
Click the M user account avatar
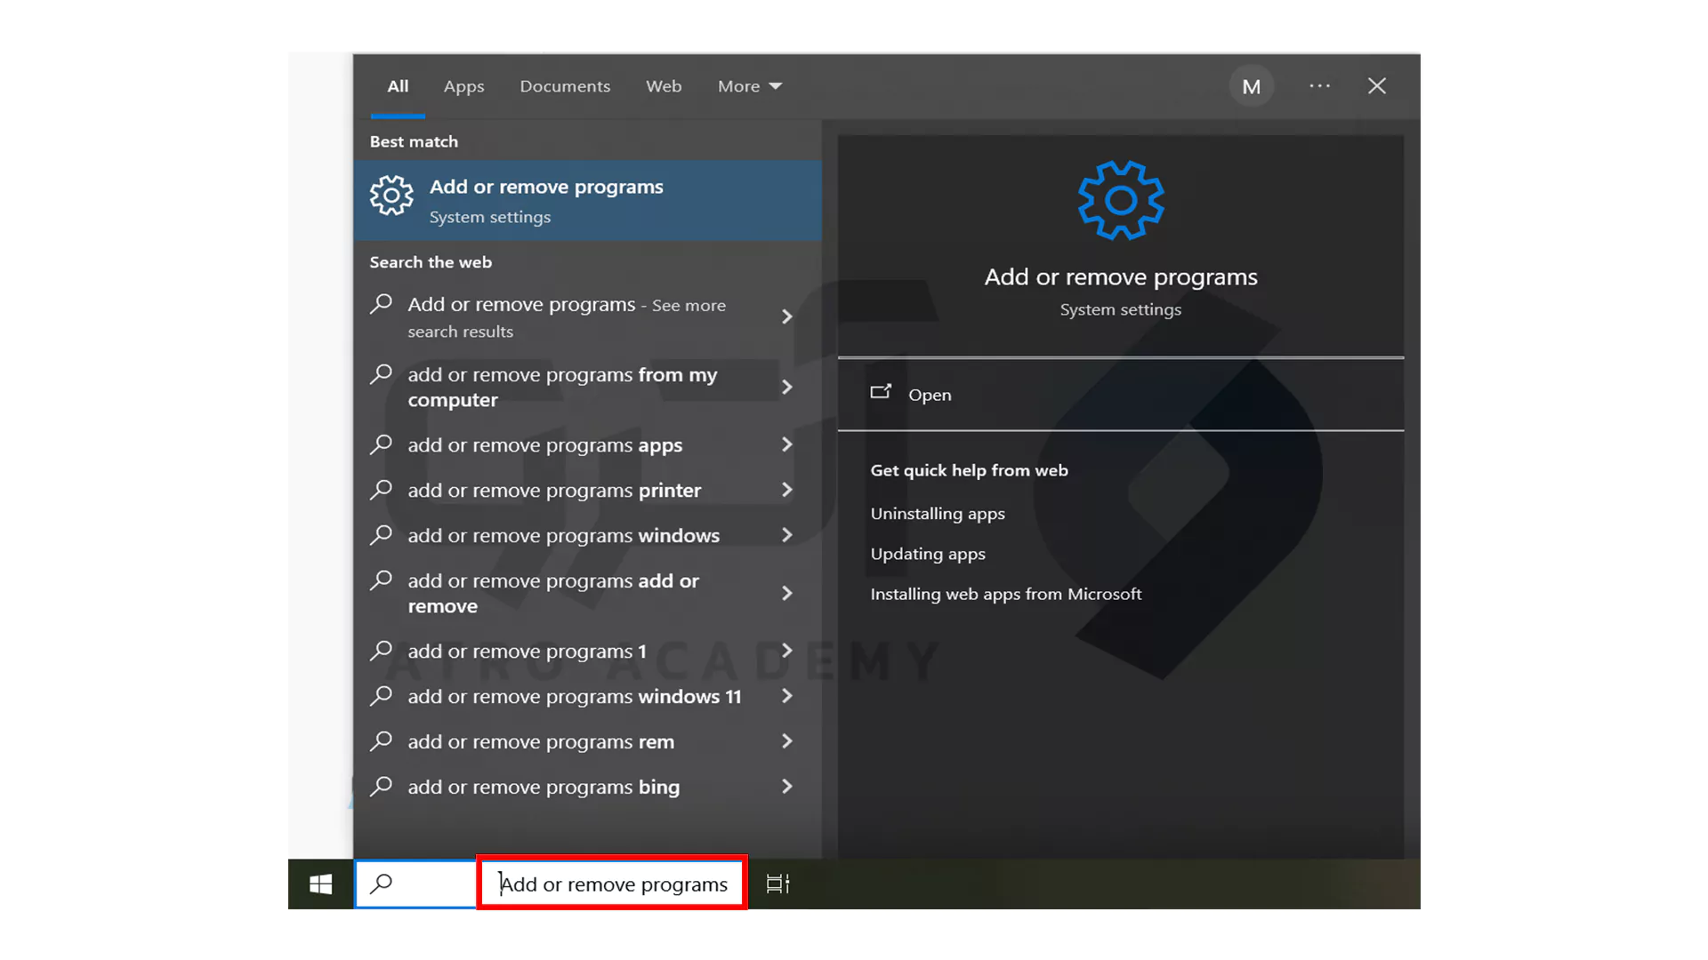[x=1251, y=86]
